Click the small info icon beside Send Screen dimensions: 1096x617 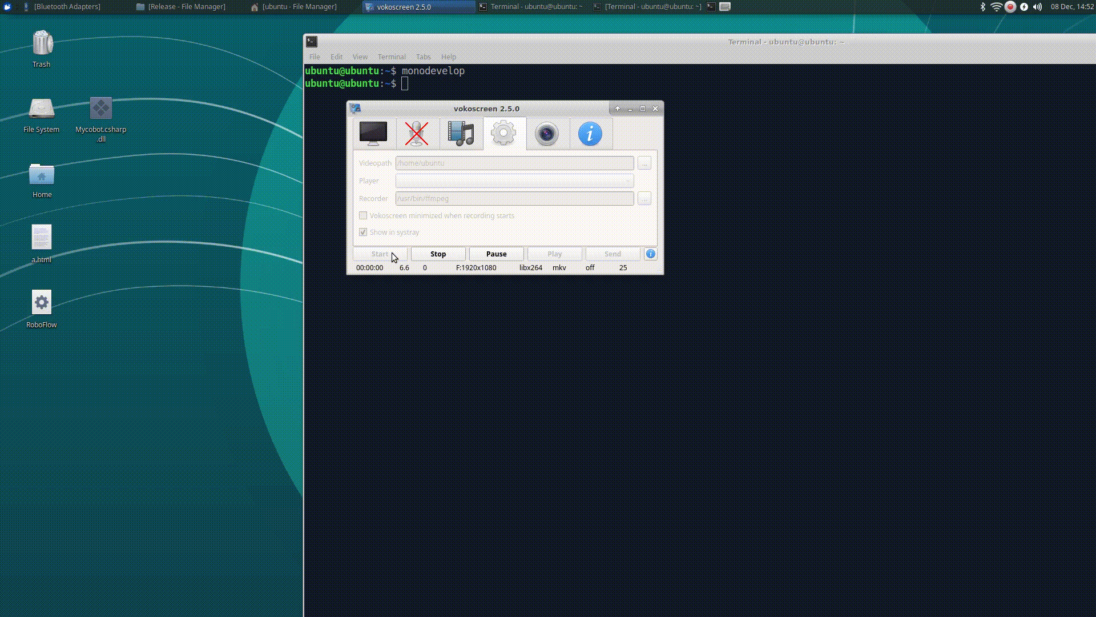pyautogui.click(x=650, y=254)
